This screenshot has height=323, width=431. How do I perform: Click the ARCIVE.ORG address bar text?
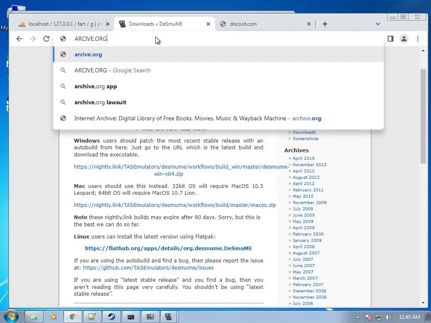point(90,39)
